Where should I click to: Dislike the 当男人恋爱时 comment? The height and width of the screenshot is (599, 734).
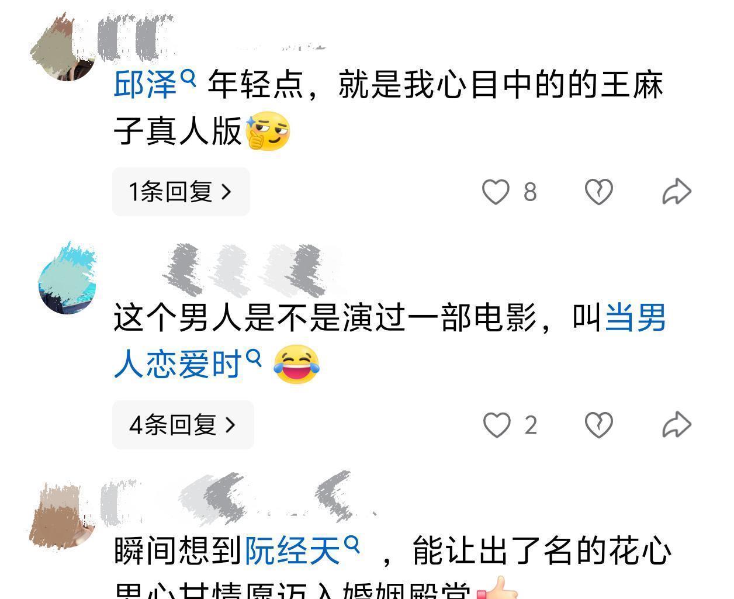coord(599,425)
